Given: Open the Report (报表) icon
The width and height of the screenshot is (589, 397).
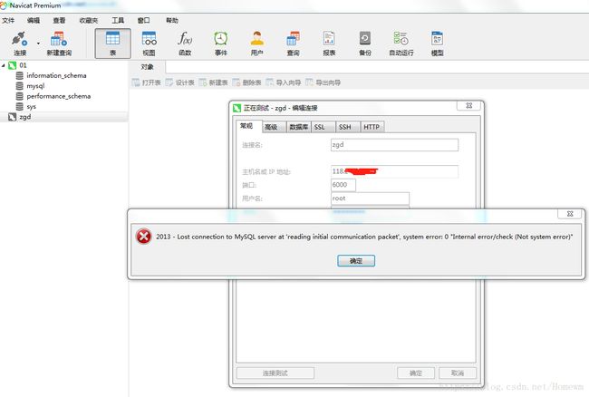Looking at the screenshot, I should point(329,44).
